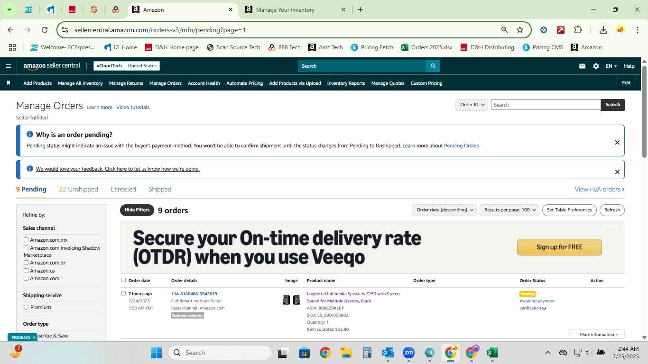The image size is (648, 364).
Task: Check the Amazon.com sales channel
Action: click(x=26, y=278)
